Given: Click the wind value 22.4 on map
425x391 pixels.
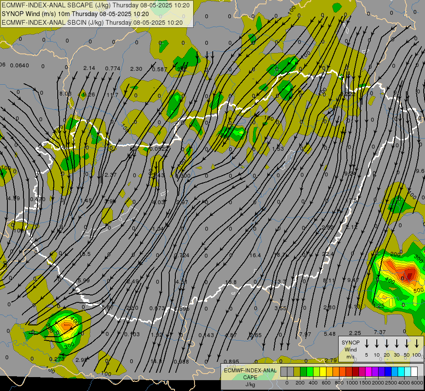Looking at the screenshot, I should (x=328, y=254).
